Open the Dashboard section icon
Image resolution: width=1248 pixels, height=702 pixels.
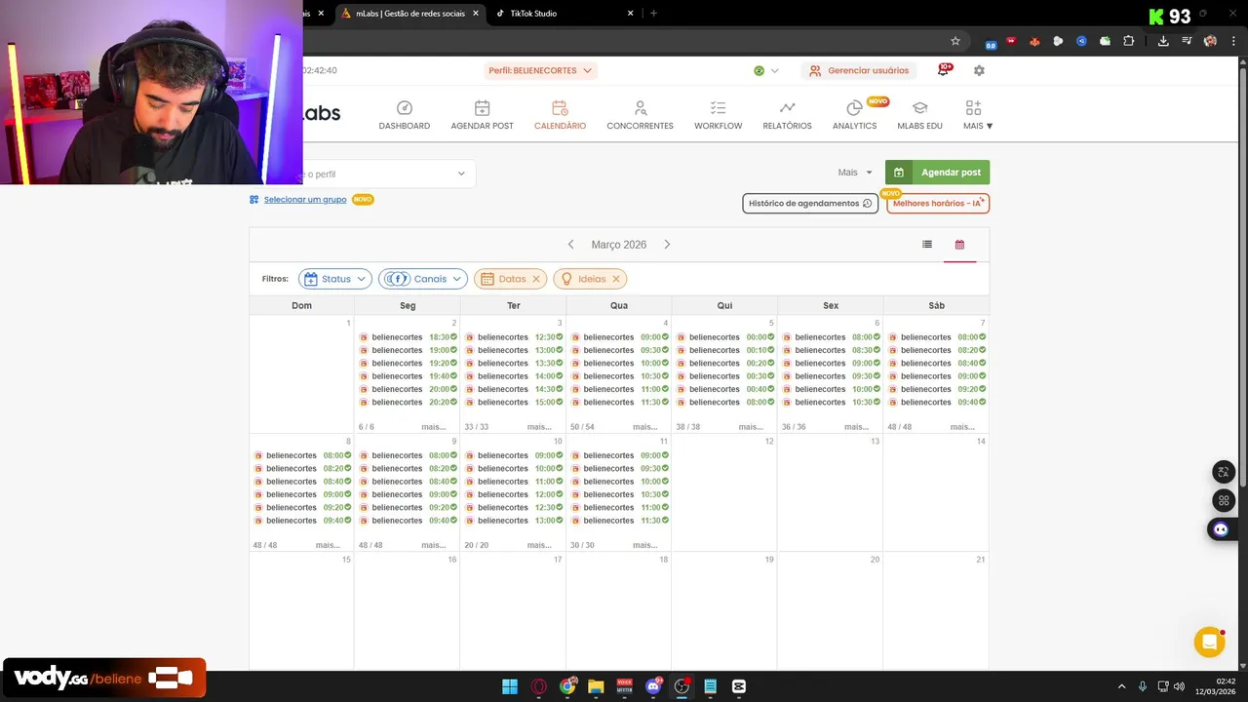coord(405,108)
